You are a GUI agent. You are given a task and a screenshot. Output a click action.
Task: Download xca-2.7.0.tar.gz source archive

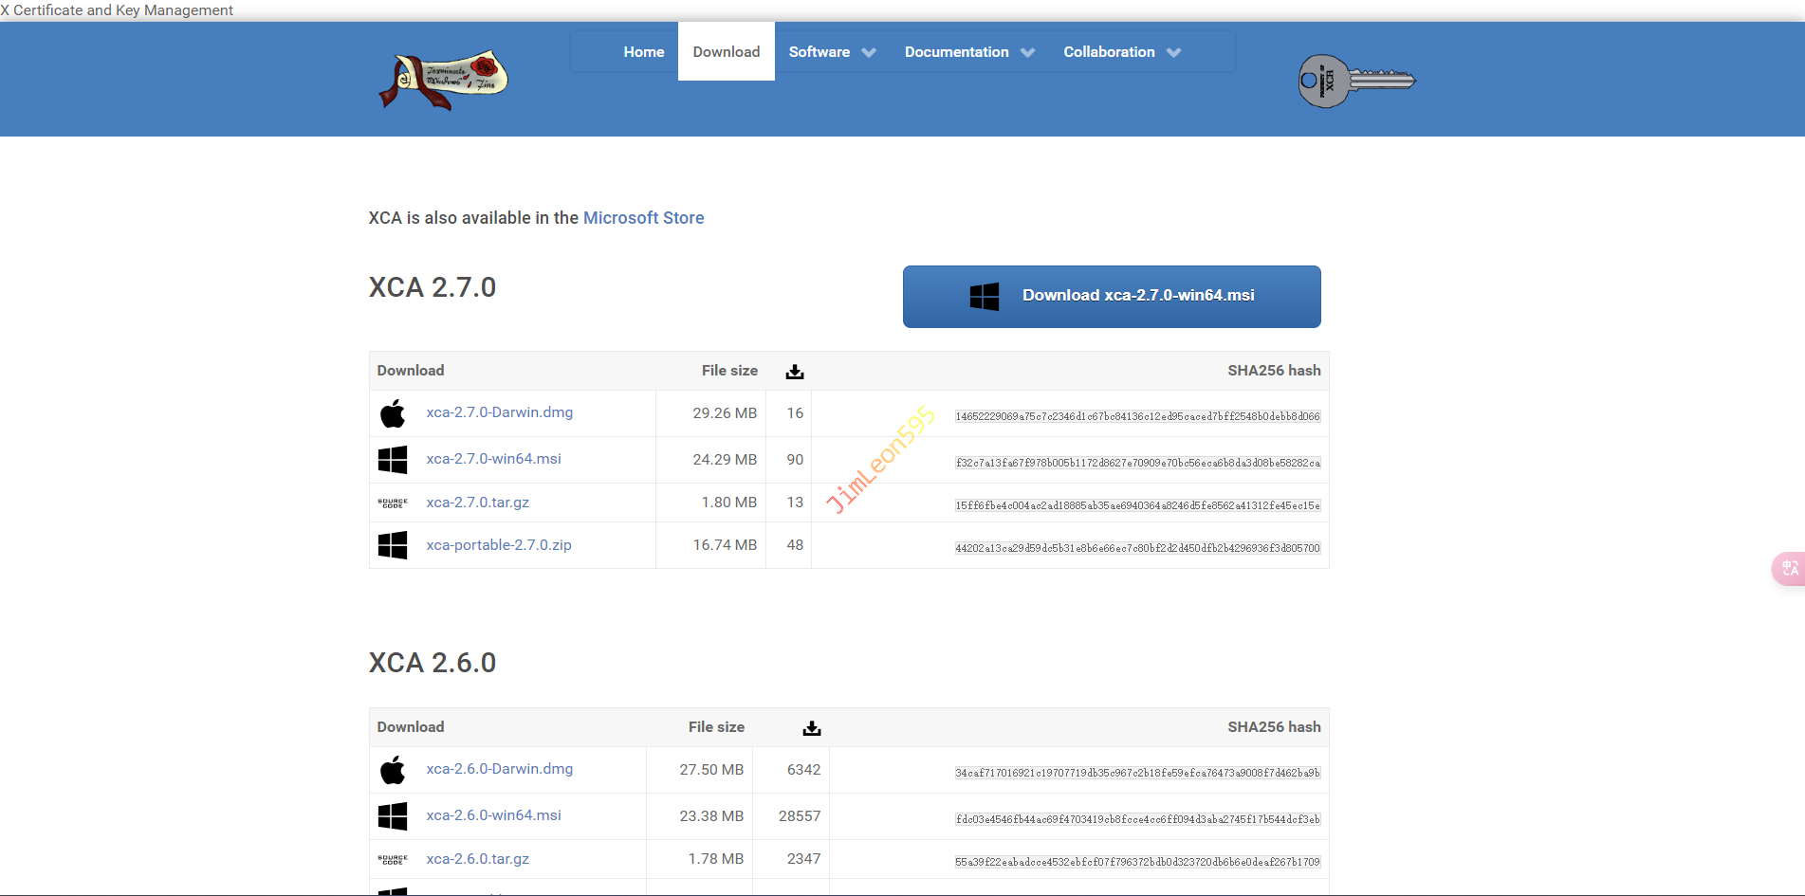(477, 503)
